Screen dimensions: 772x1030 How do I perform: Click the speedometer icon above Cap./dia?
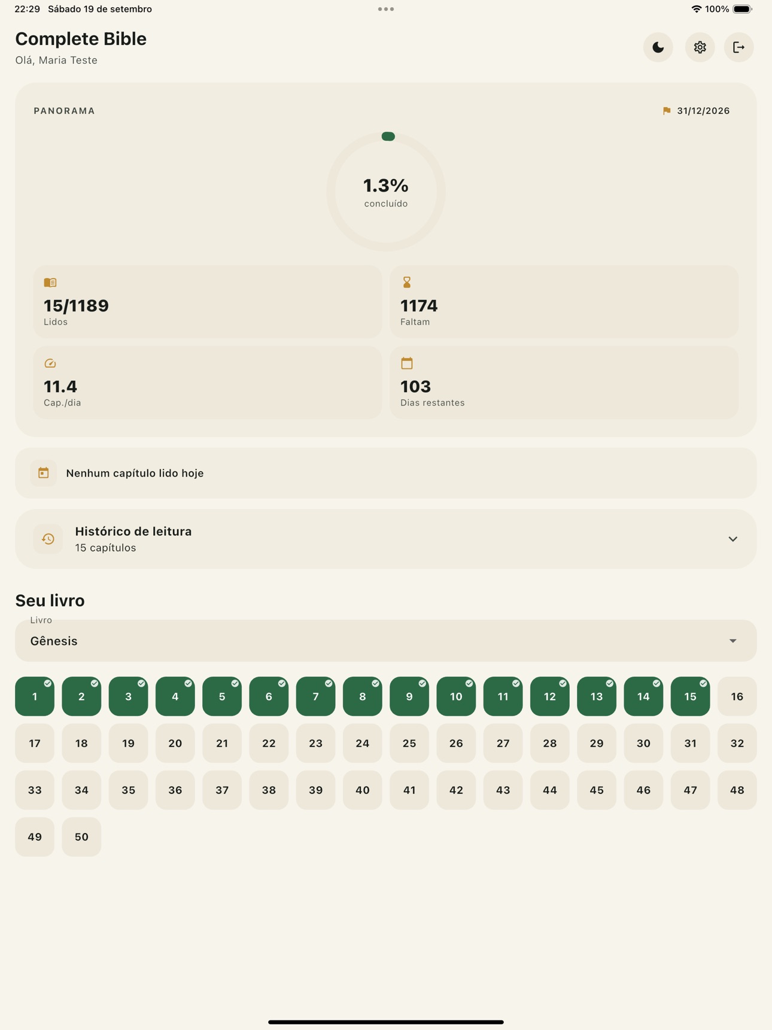click(50, 363)
